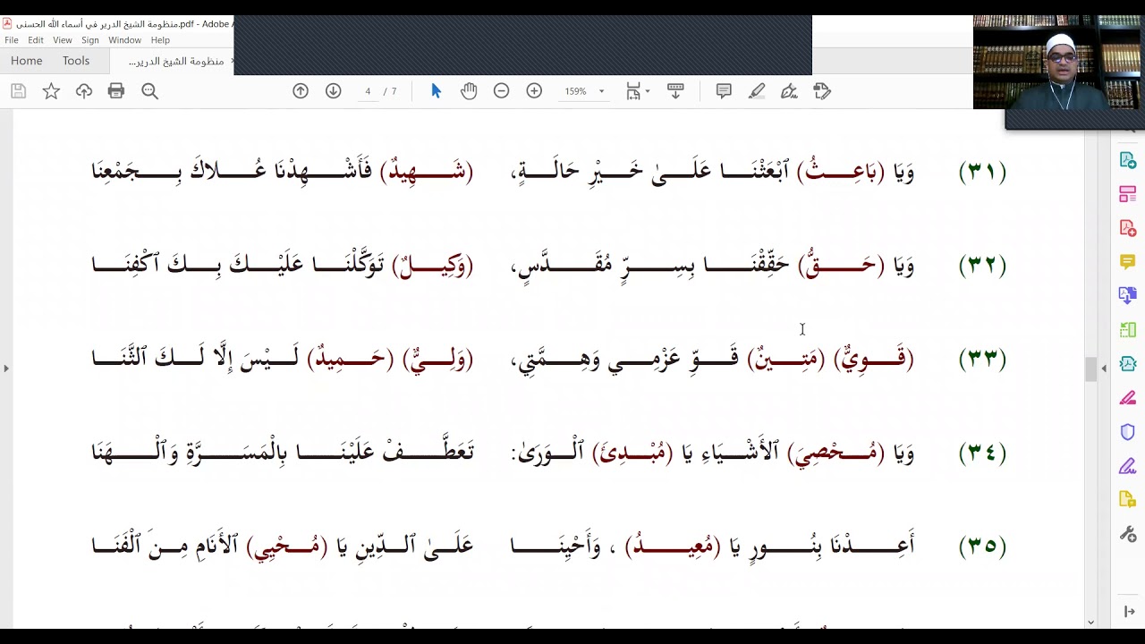
Task: Click verse number (٣١) in the document
Action: [982, 172]
